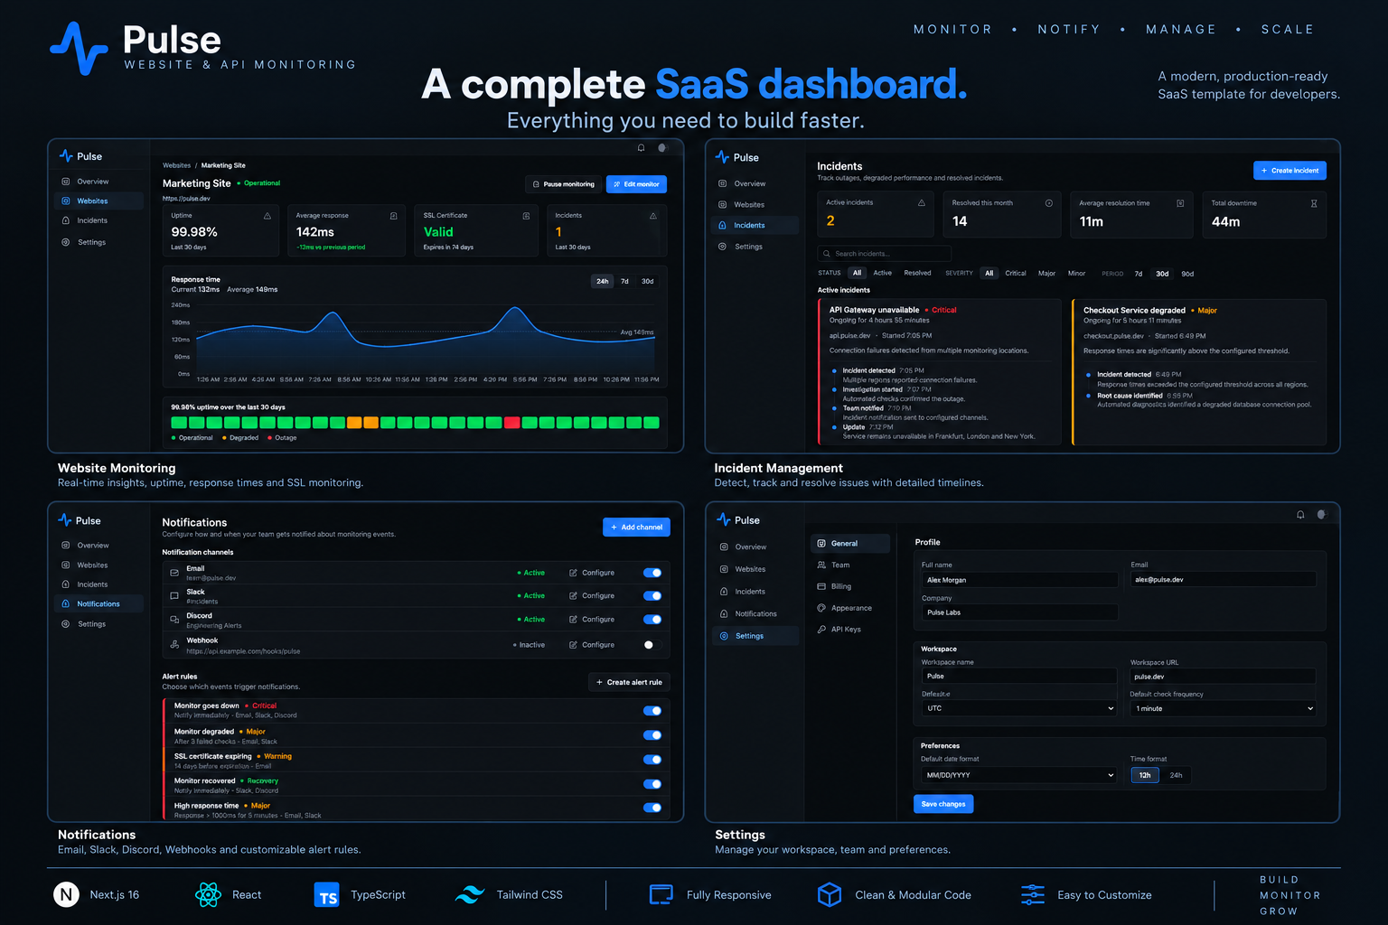This screenshot has width=1388, height=925.
Task: Select the 24h time format option
Action: pyautogui.click(x=1176, y=775)
